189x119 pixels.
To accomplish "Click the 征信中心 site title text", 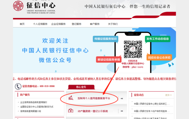I will pyautogui.click(x=41, y=5).
